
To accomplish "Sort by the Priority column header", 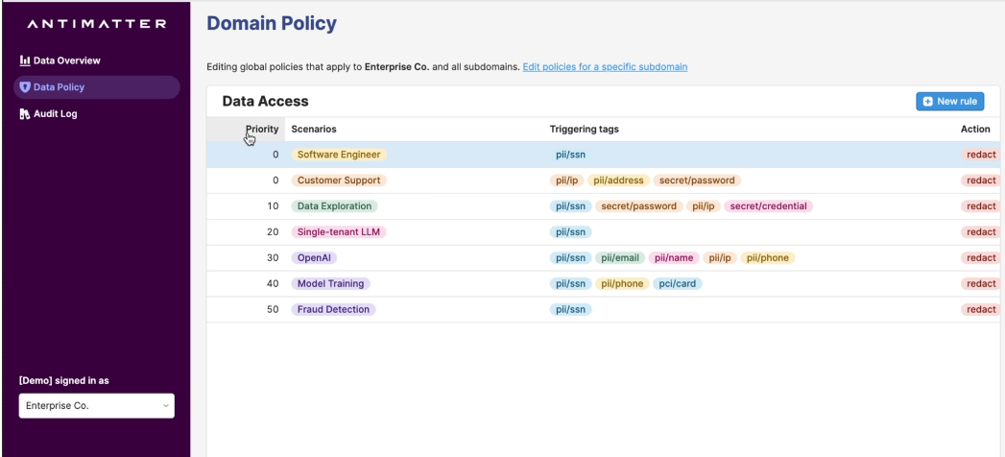I will pyautogui.click(x=261, y=129).
